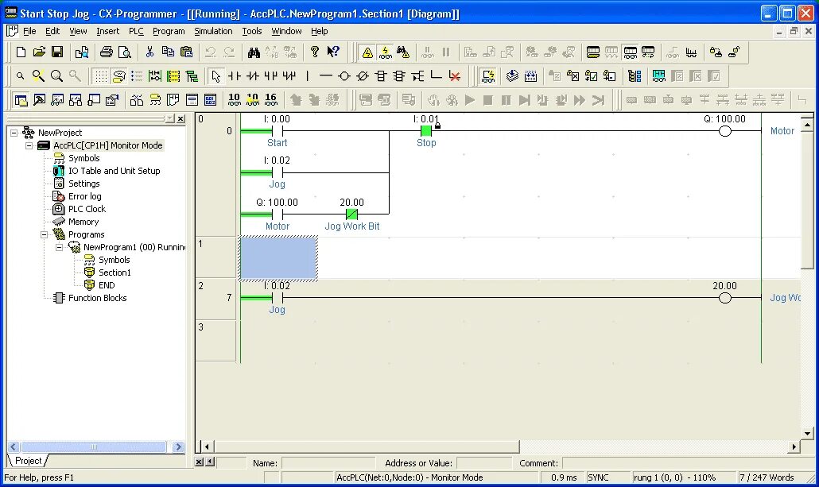Click the Print icon
The height and width of the screenshot is (487, 819).
tap(107, 52)
